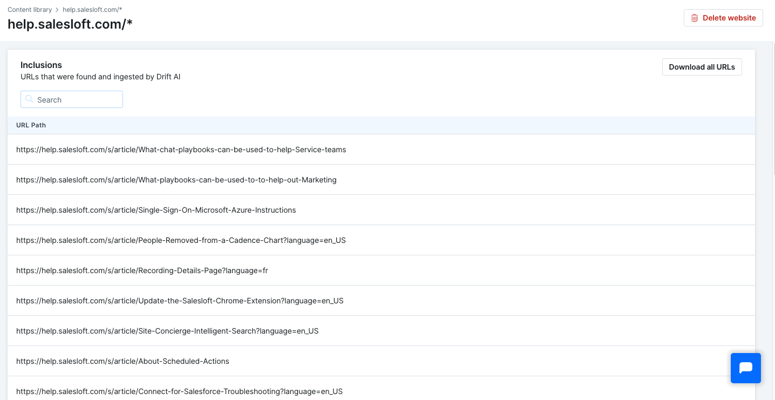Select the Recording-Details-Page language=fr URL
Viewport: 775px width, 400px height.
(142, 270)
